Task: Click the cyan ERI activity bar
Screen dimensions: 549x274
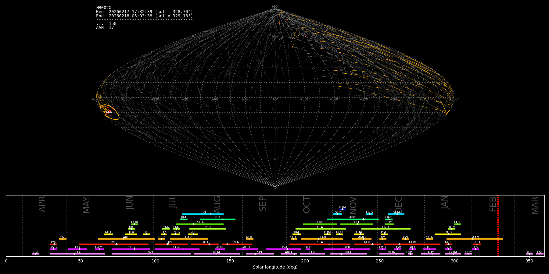Action: 203,214
